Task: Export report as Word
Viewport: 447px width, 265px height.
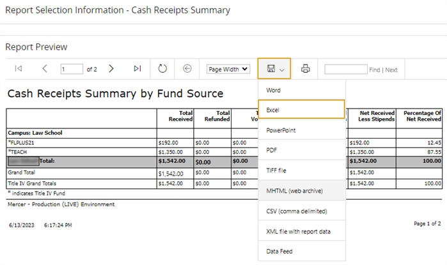Action: (x=274, y=90)
